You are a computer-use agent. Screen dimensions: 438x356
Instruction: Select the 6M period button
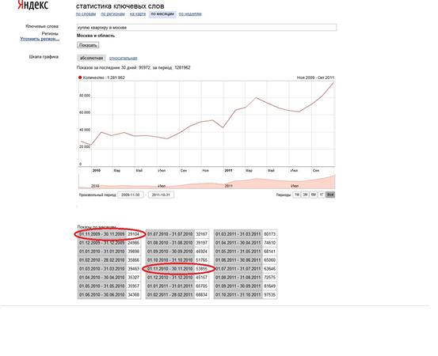tap(314, 195)
